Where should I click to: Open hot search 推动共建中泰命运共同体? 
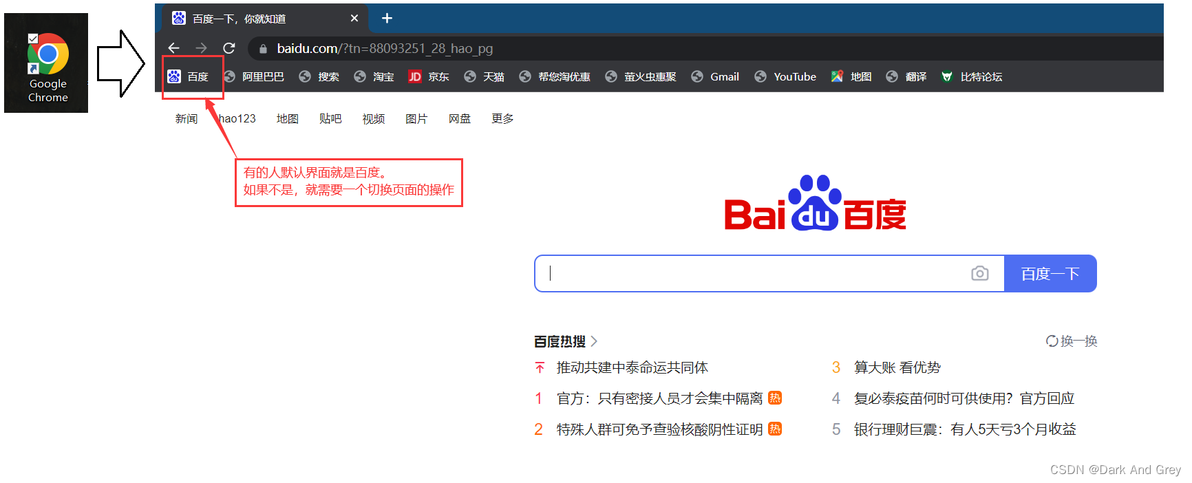(632, 367)
